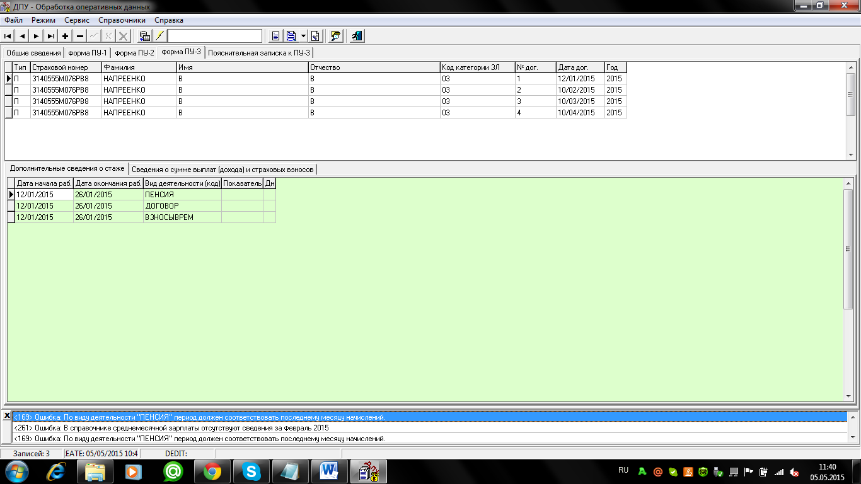Image resolution: width=861 pixels, height=484 pixels.
Task: Launch Internet Explorer from the taskbar
Action: [x=57, y=471]
